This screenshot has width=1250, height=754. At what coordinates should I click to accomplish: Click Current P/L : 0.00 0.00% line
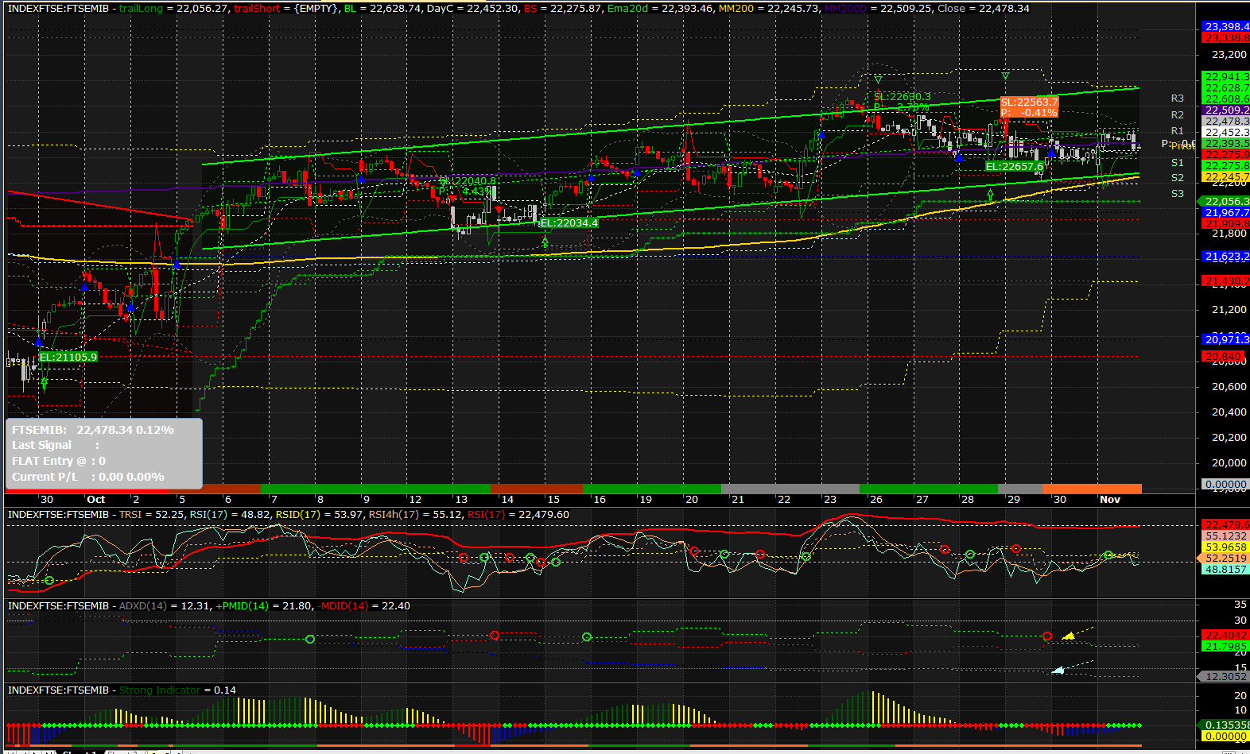[88, 477]
